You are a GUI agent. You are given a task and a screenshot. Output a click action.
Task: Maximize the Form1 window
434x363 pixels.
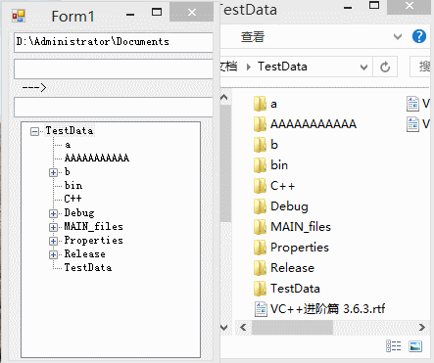[x=157, y=13]
